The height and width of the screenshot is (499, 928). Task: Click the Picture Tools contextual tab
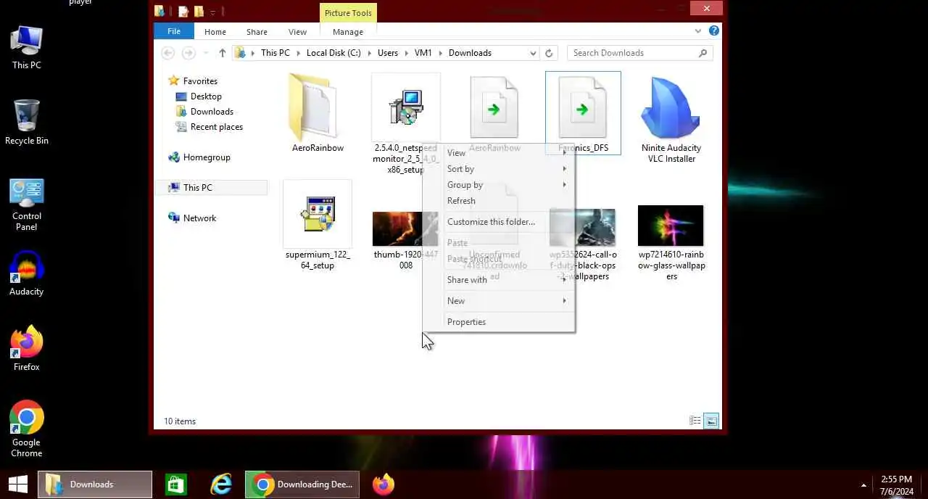tap(348, 13)
